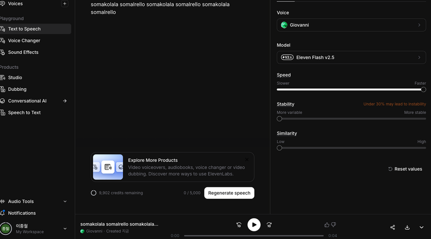Screen dimensions: 431x239
Task: Click the Regenerate speech button
Action: [x=229, y=193]
